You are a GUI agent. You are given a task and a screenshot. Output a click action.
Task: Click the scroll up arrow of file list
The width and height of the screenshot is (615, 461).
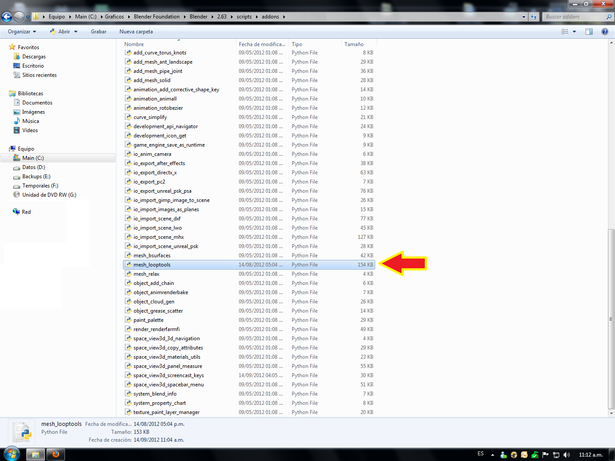611,43
